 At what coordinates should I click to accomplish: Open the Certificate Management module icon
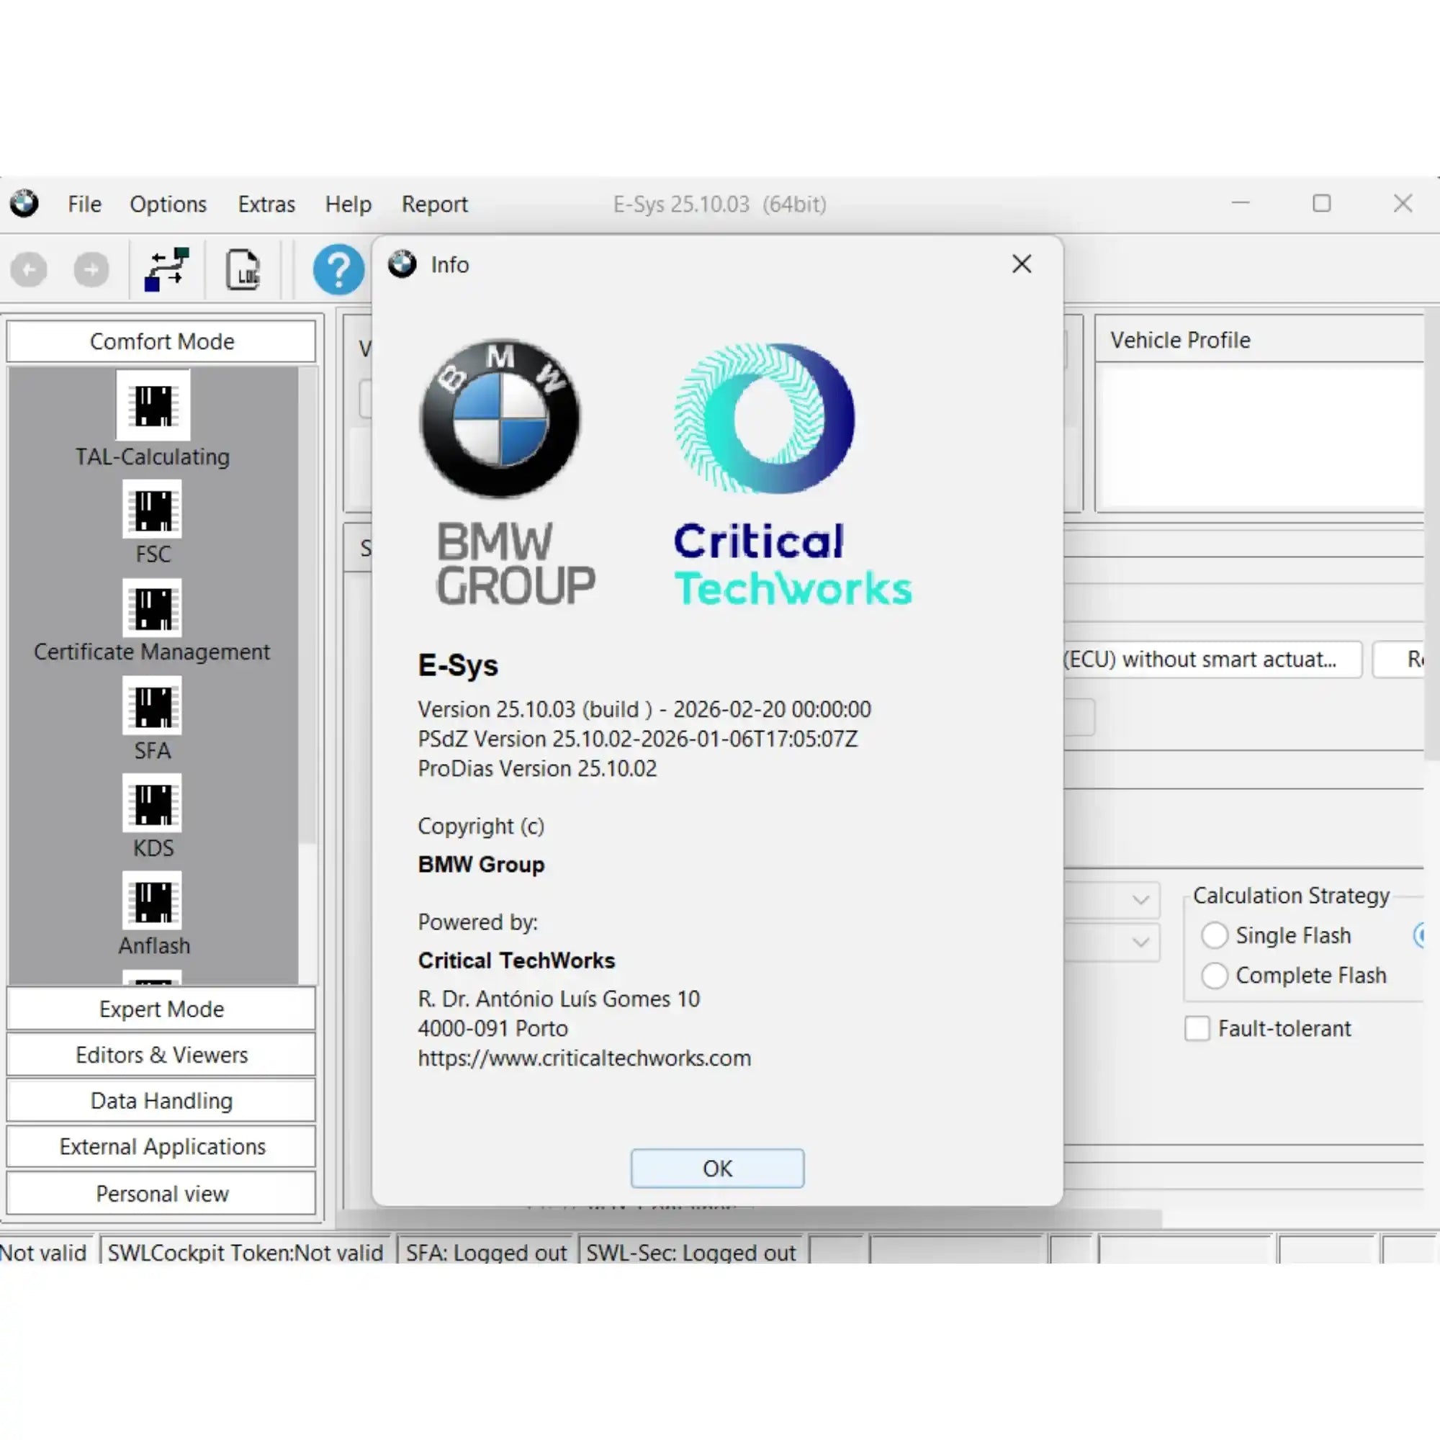[x=152, y=608]
